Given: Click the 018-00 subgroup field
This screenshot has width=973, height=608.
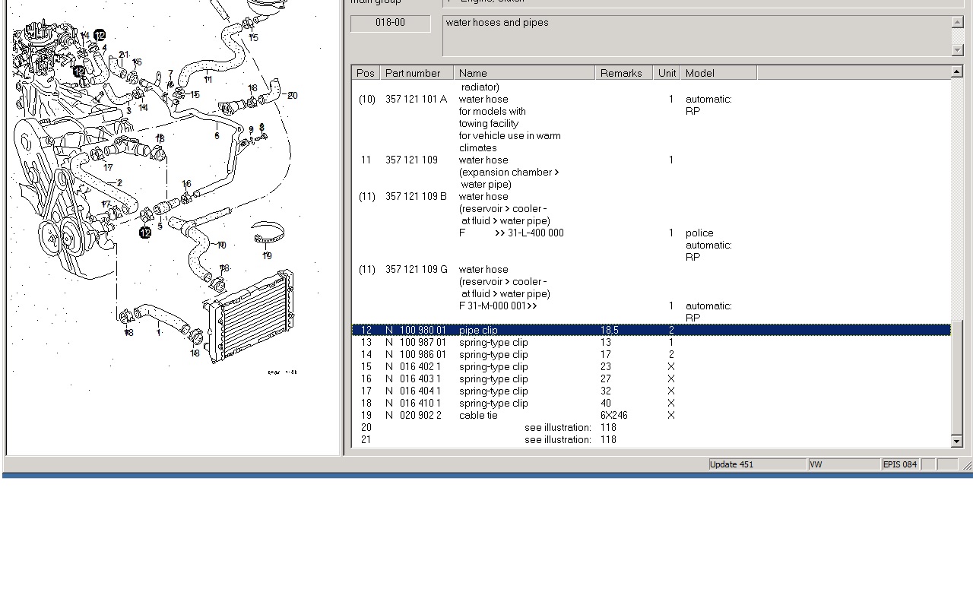Looking at the screenshot, I should [x=390, y=23].
